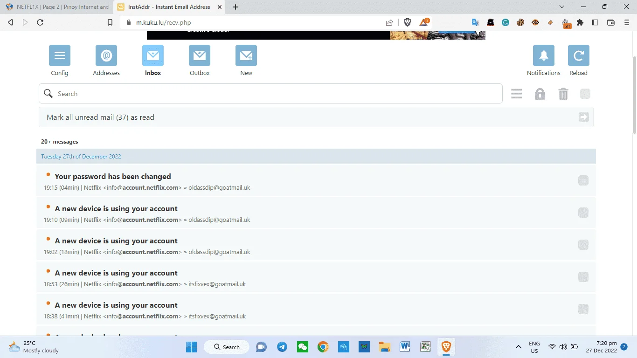Open Telegram from the taskbar

(282, 347)
